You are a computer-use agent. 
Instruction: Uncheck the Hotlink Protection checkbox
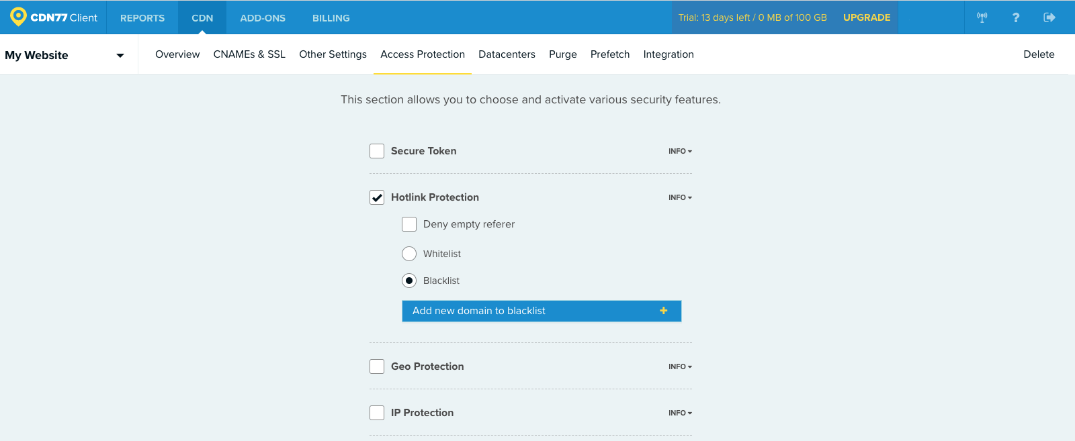pos(377,197)
